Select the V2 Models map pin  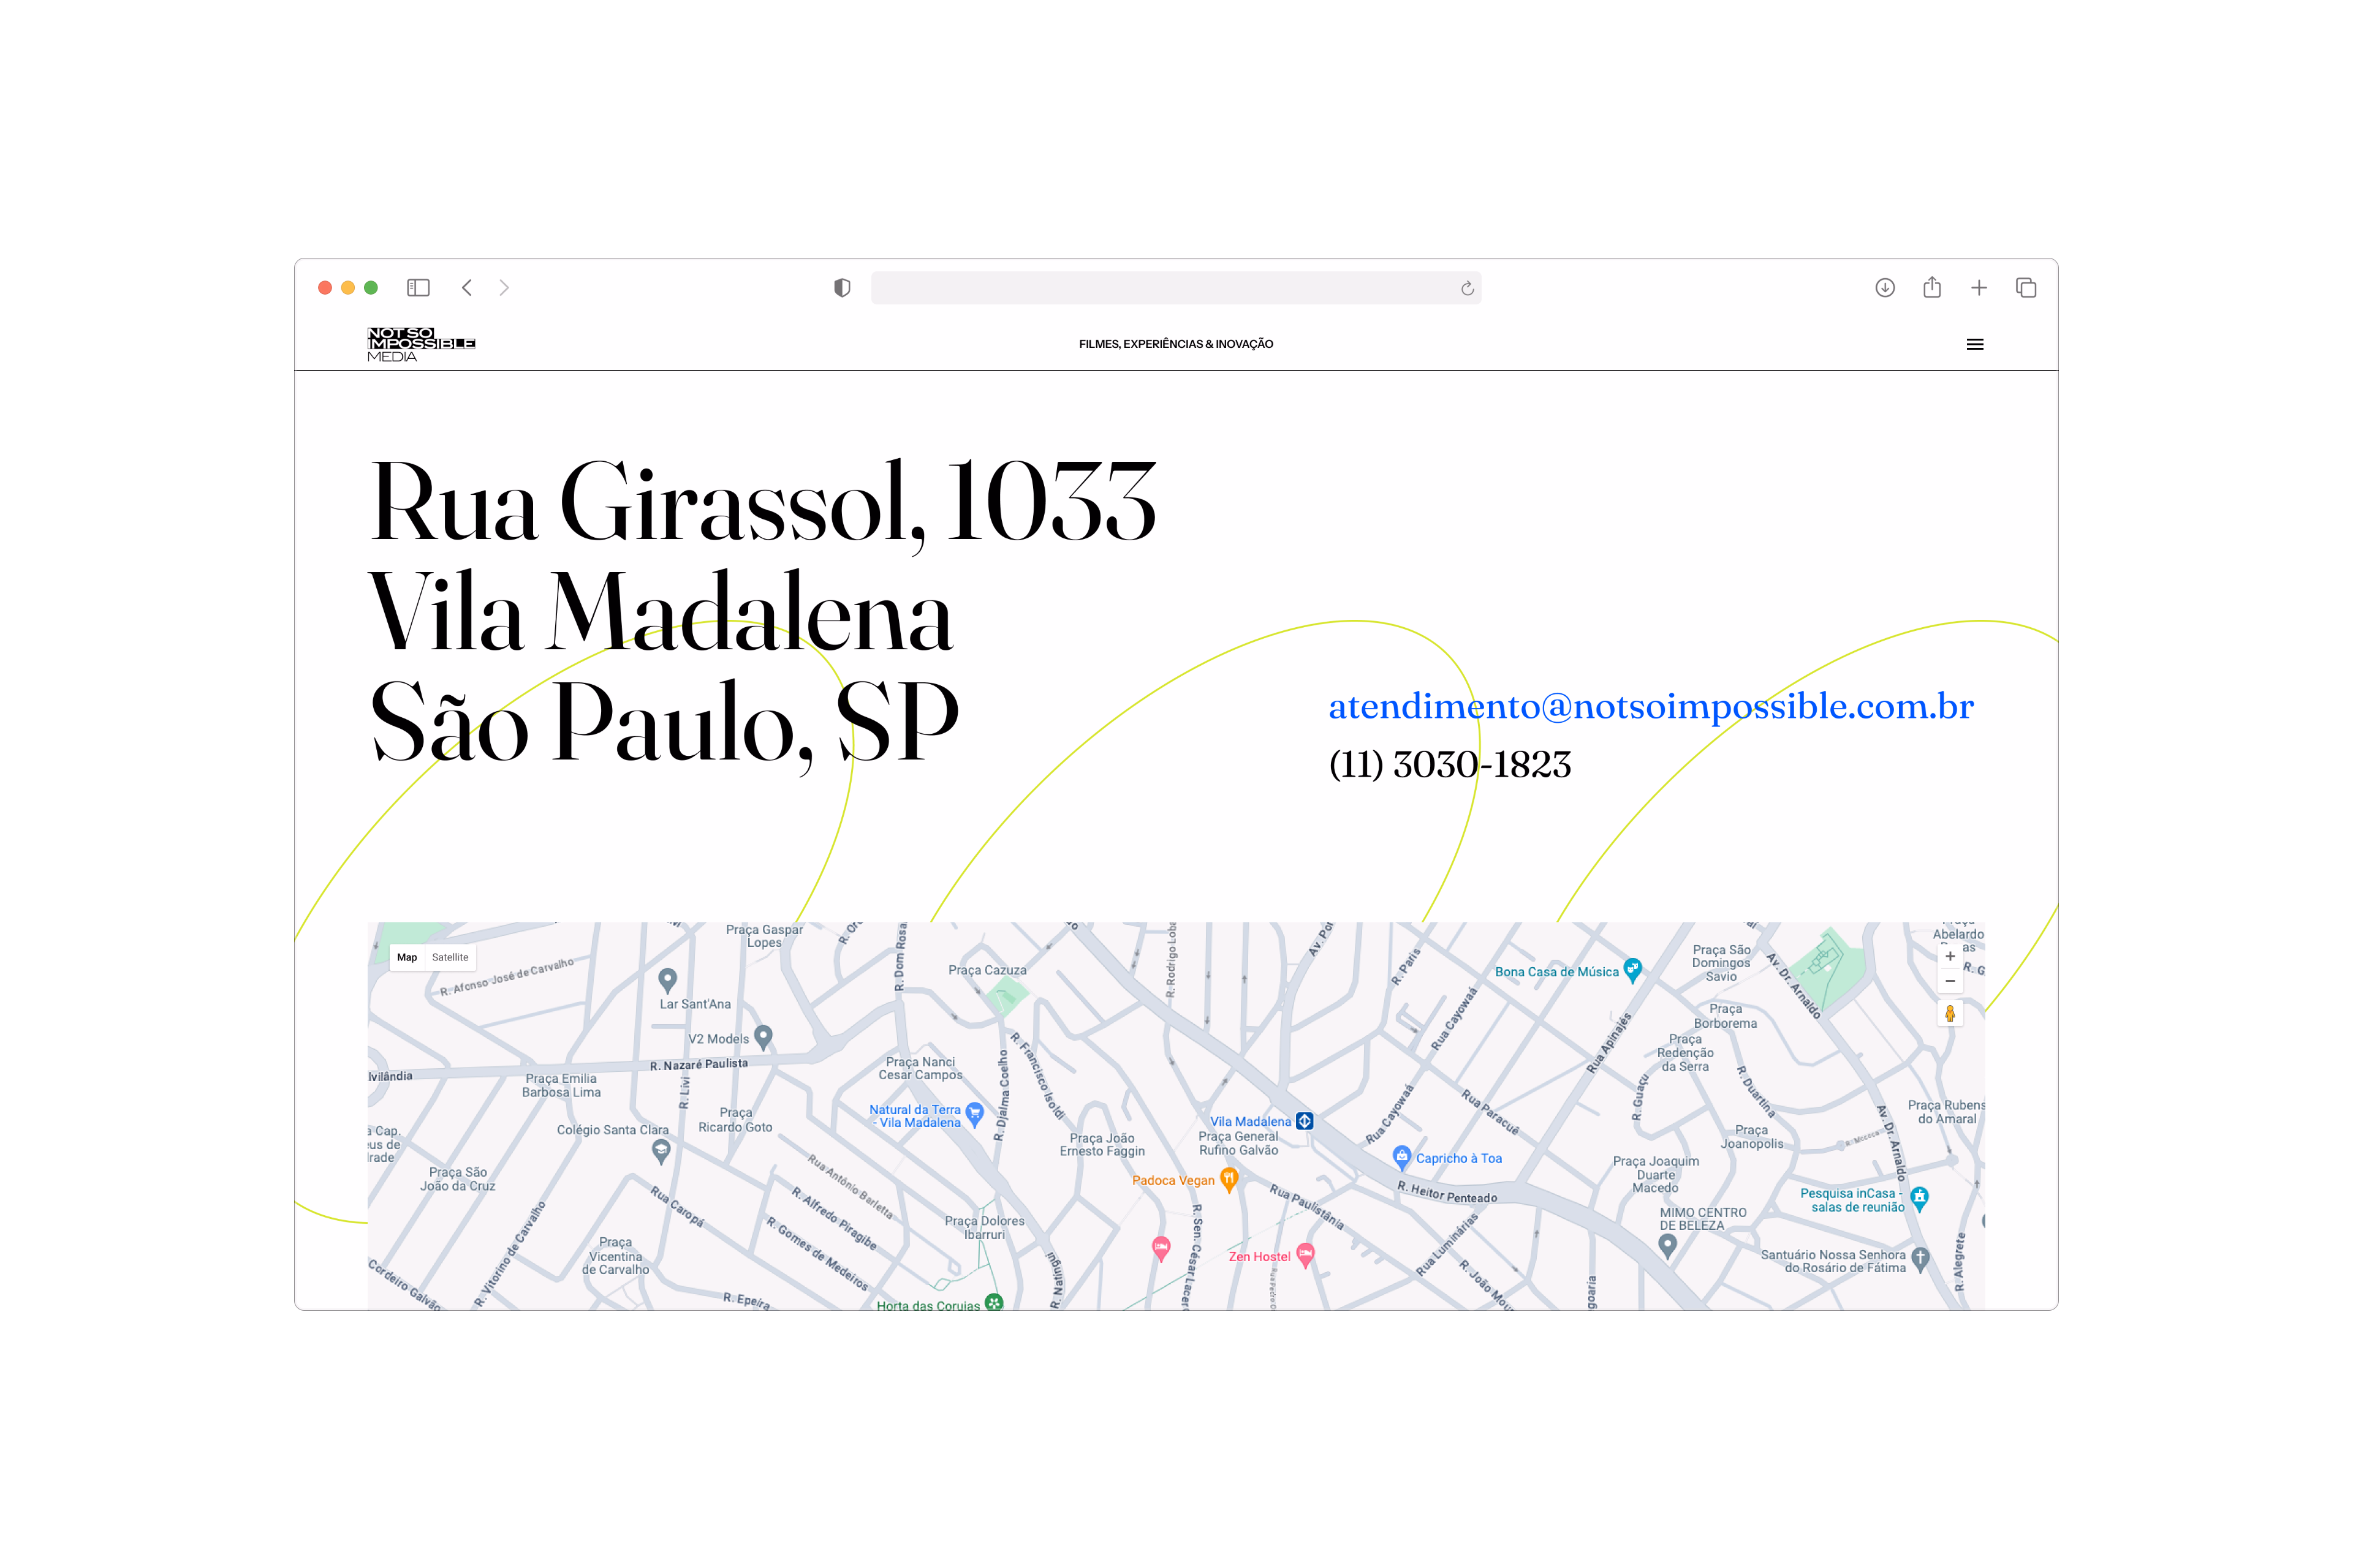click(763, 1037)
